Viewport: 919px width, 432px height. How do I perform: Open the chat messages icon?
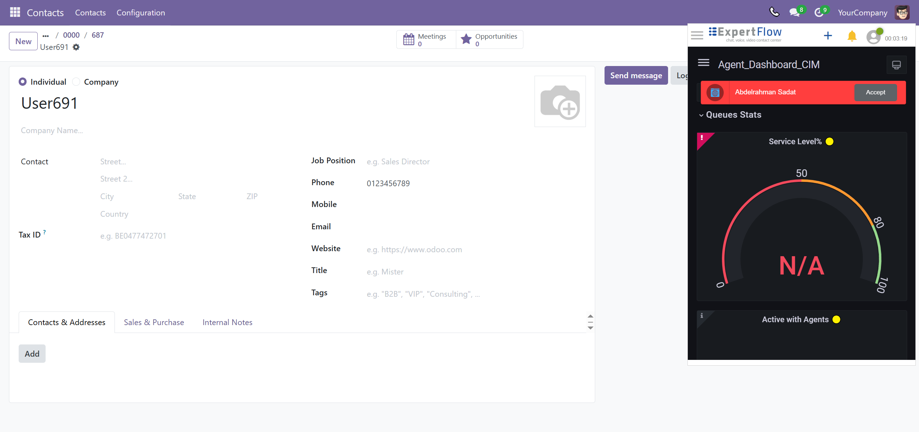794,13
